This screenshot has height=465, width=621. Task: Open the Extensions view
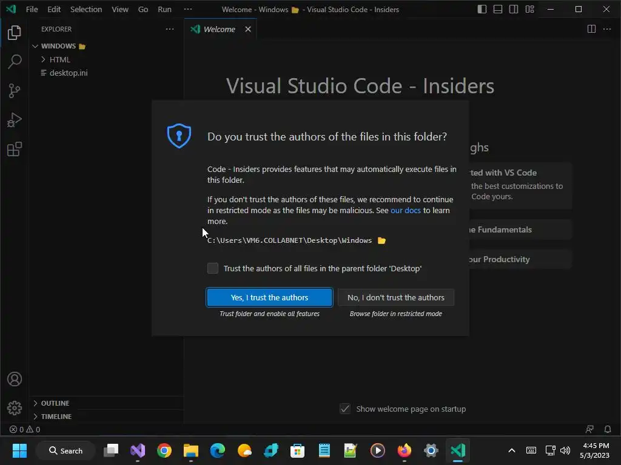pyautogui.click(x=15, y=149)
